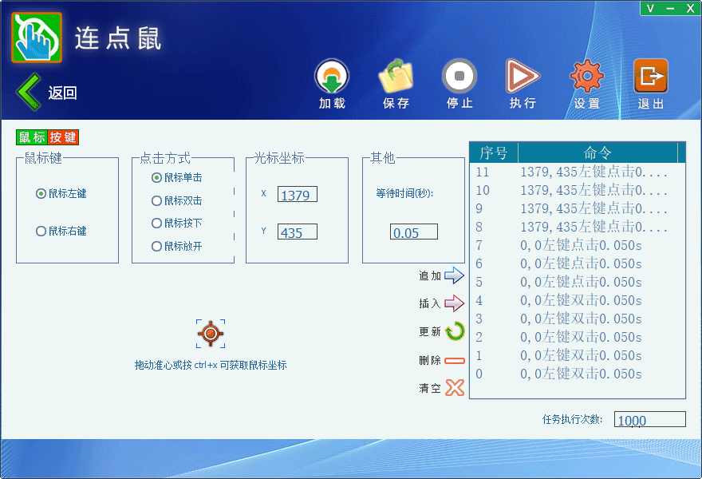Viewport: 702px width, 479px height.
Task: Click the 清空 red X icon
Action: 455,388
